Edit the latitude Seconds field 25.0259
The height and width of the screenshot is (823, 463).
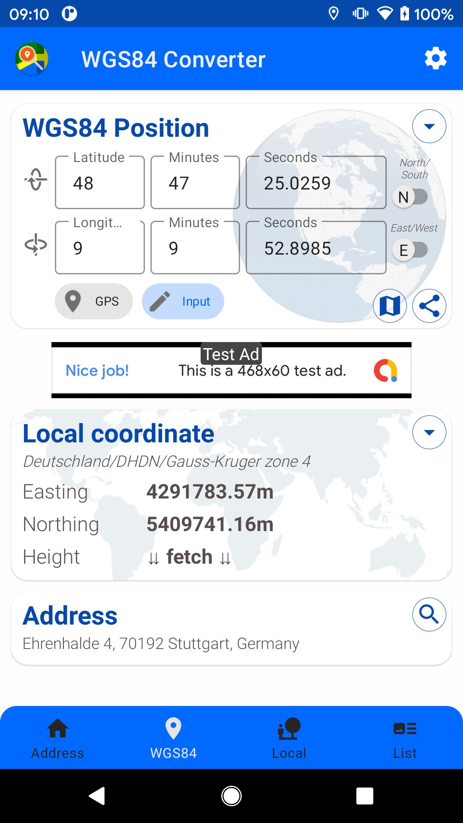316,183
